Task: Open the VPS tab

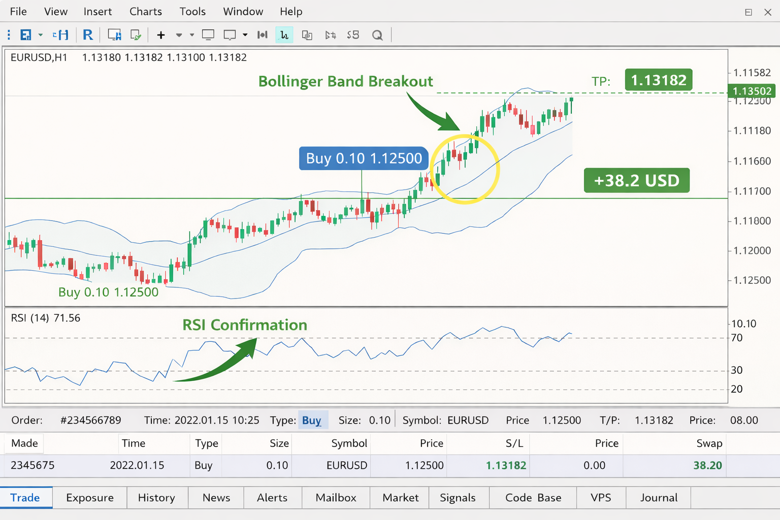Action: tap(601, 498)
